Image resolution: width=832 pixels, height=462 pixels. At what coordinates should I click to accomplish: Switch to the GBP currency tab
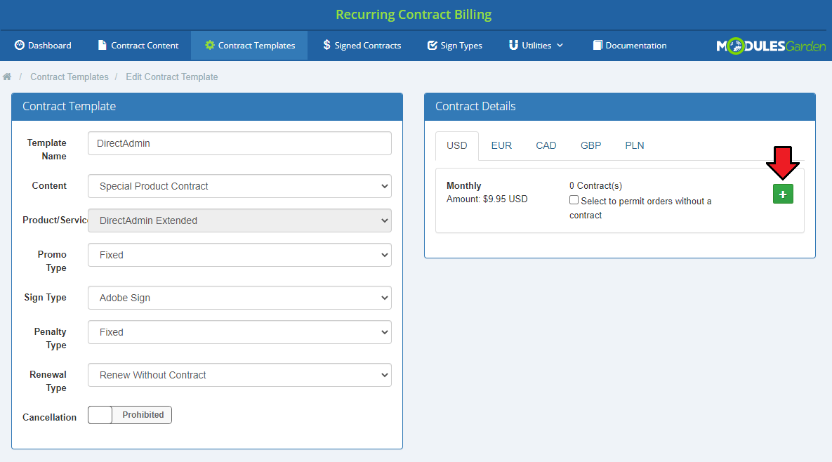tap(590, 145)
